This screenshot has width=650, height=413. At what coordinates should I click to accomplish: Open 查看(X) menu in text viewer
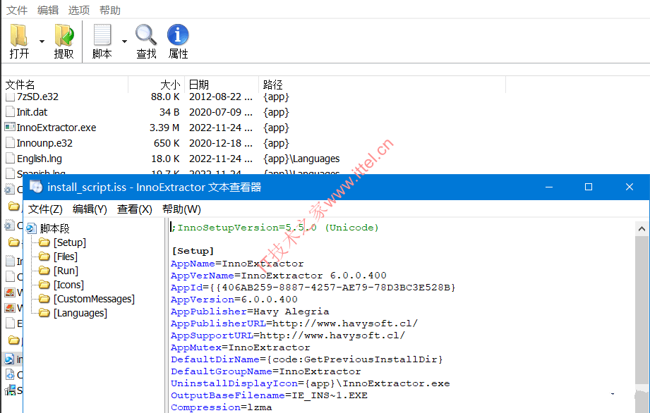[x=134, y=209]
